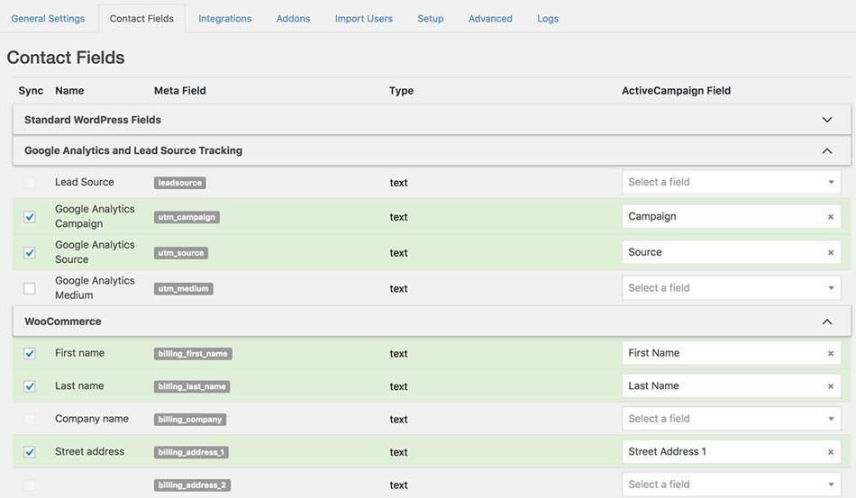The width and height of the screenshot is (856, 498).
Task: Click the Google Analytics Campaign name label
Action: pyautogui.click(x=95, y=216)
